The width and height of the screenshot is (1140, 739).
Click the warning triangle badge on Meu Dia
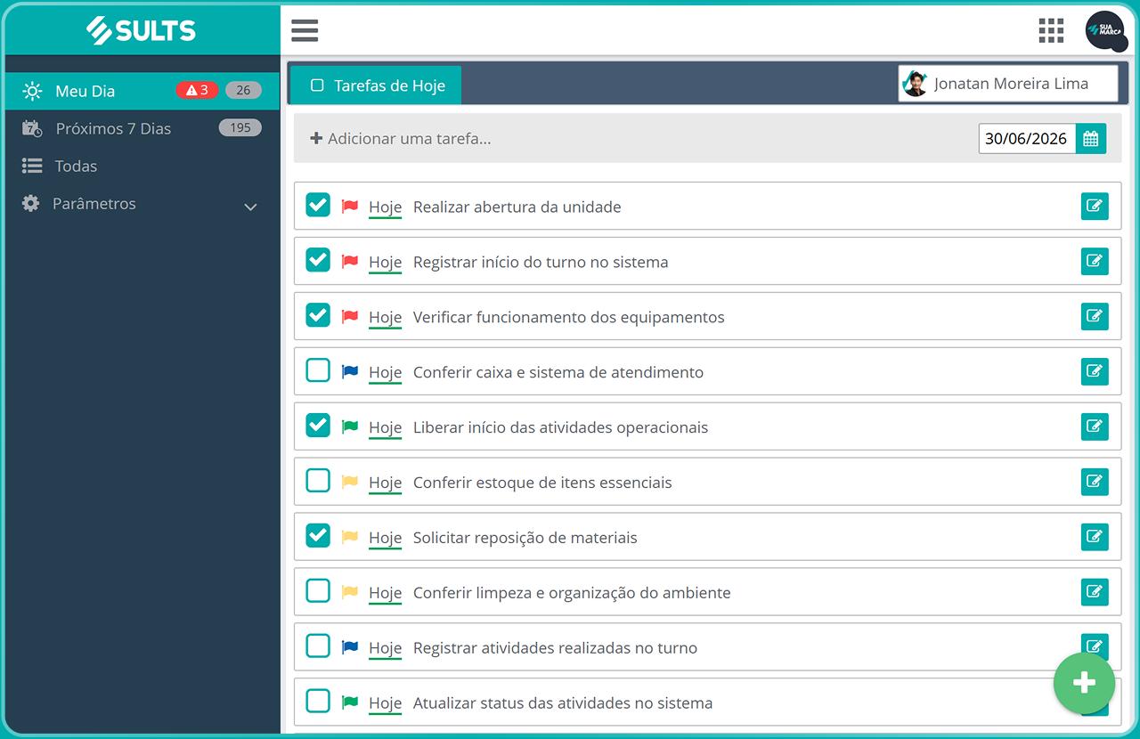195,90
